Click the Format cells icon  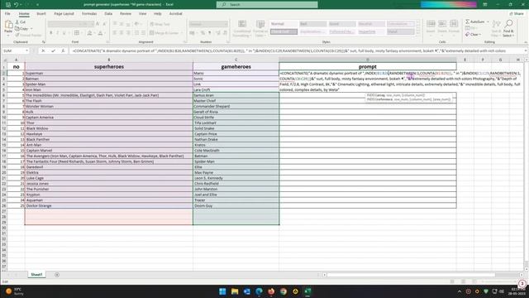[x=454, y=24]
